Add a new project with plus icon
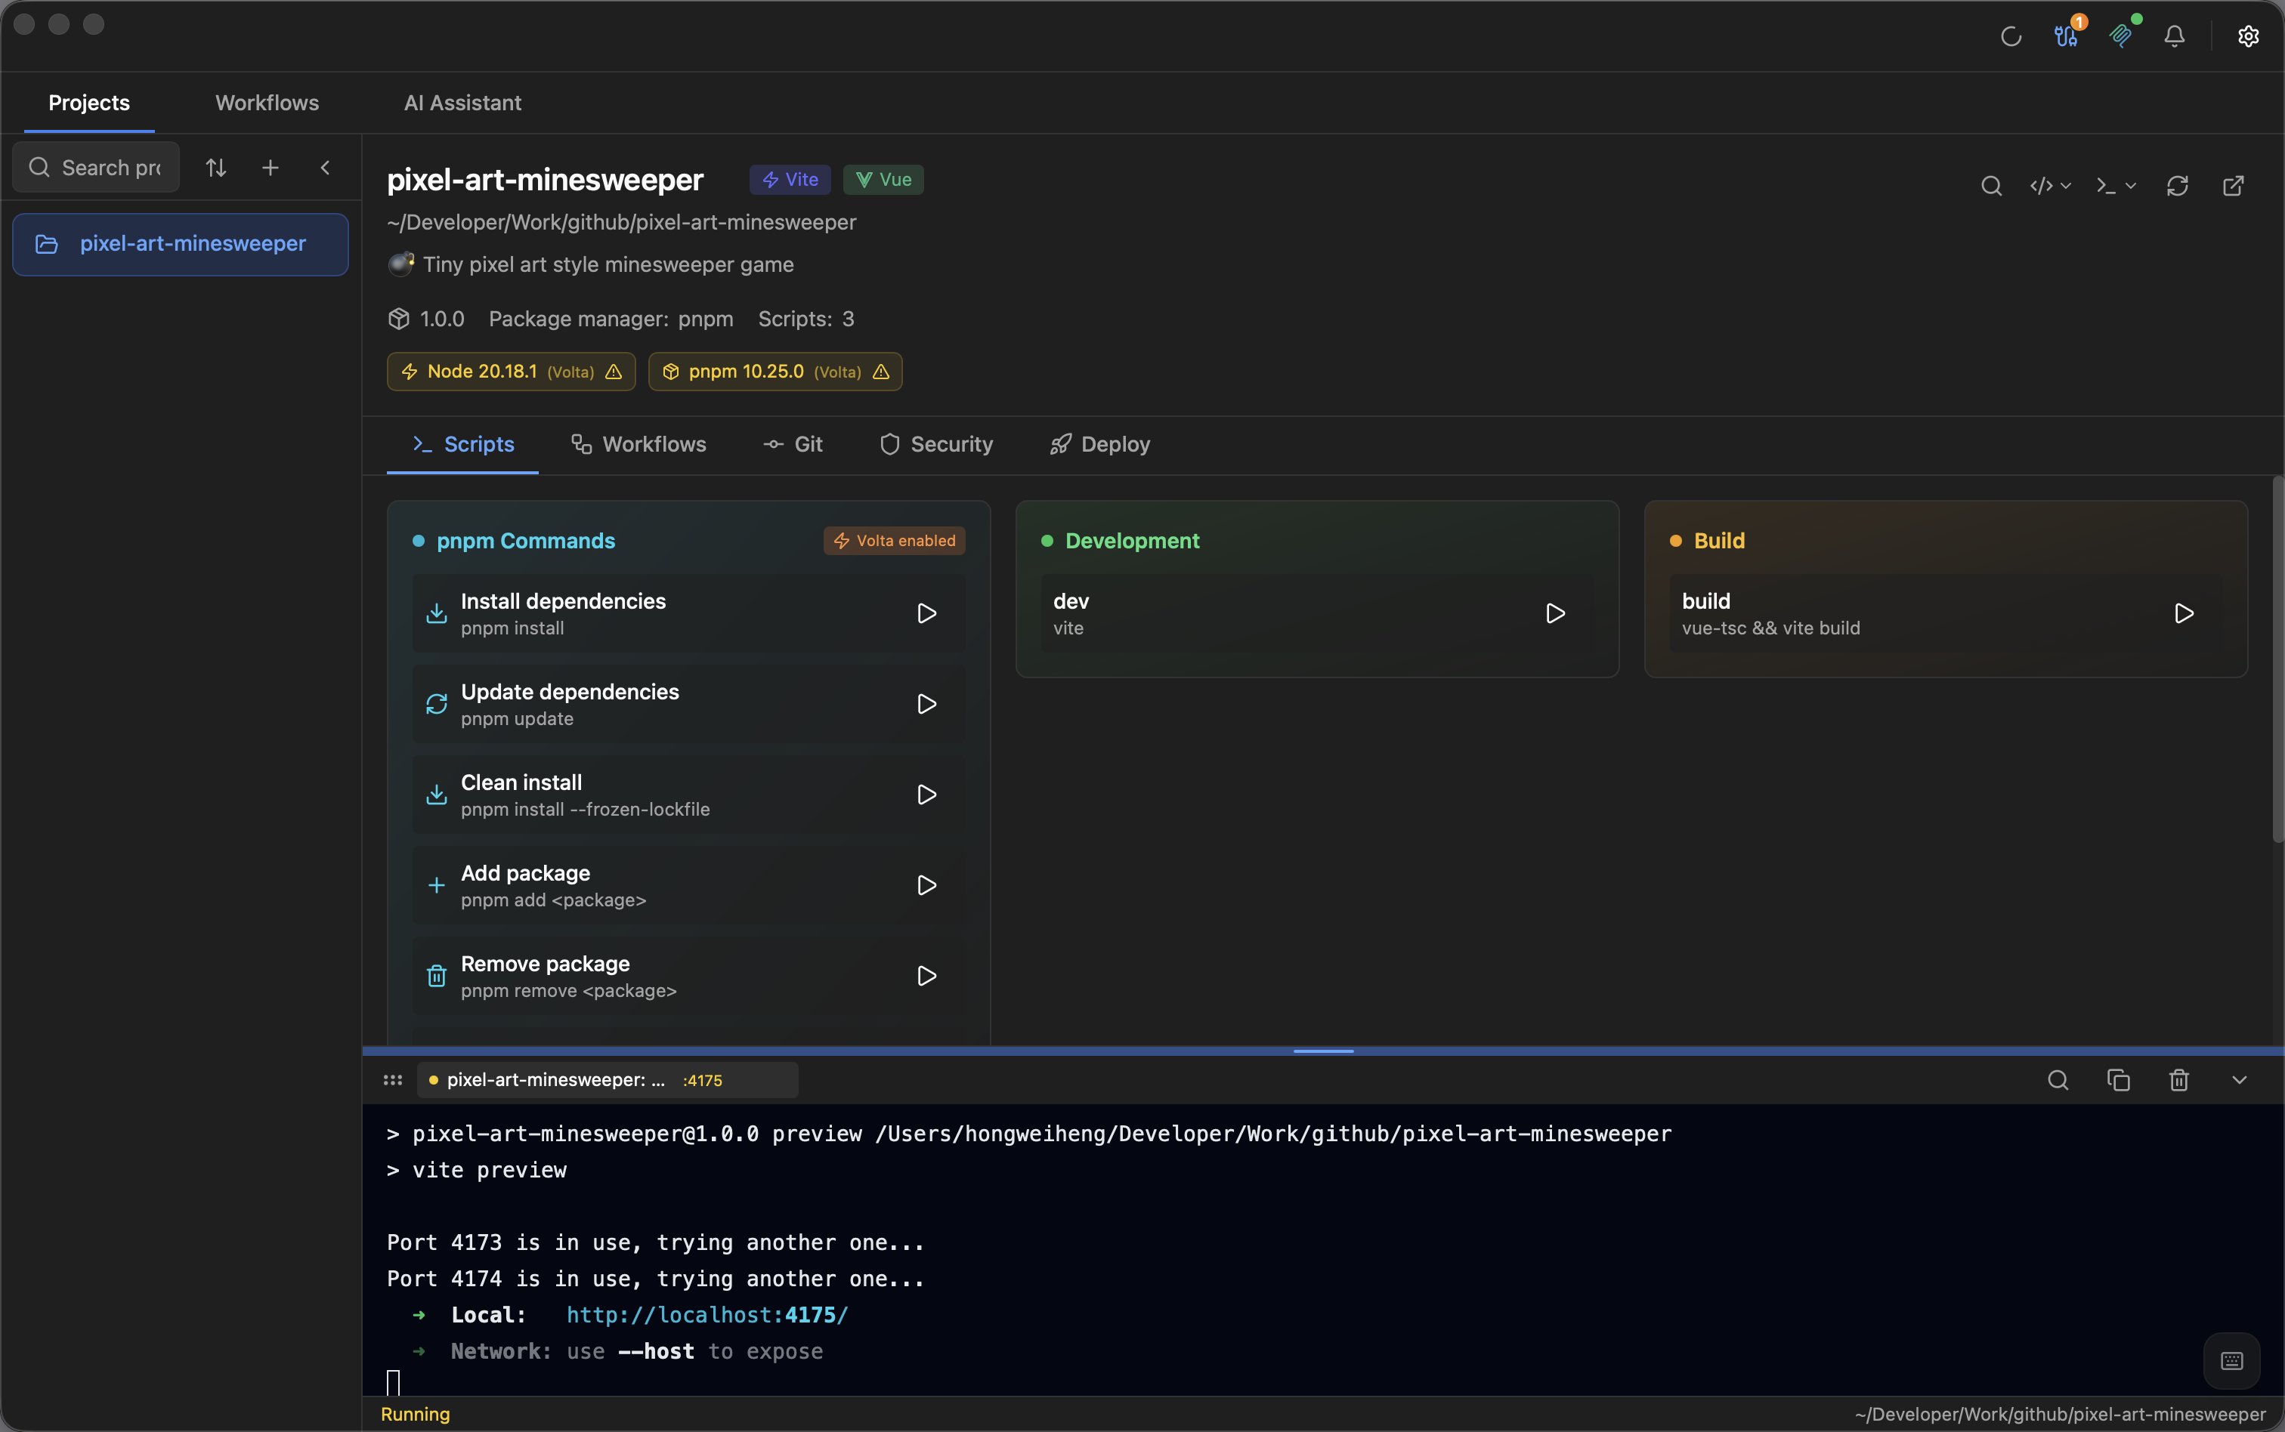The width and height of the screenshot is (2285, 1432). pos(270,168)
